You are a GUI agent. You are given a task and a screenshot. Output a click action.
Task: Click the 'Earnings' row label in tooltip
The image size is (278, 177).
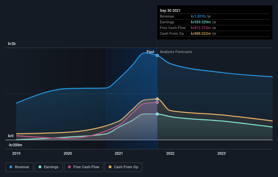point(167,22)
